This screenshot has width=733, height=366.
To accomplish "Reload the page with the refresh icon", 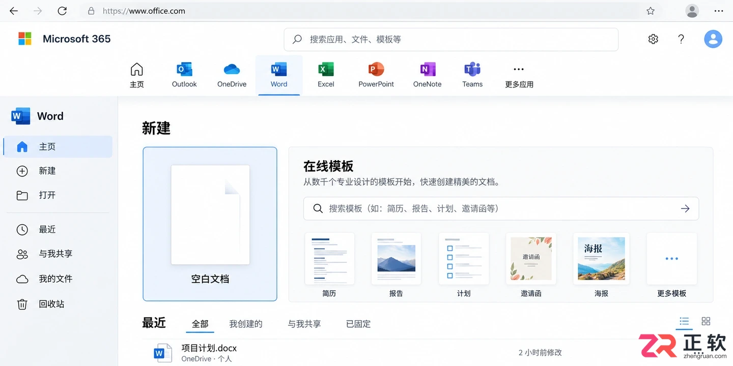I will [x=62, y=11].
